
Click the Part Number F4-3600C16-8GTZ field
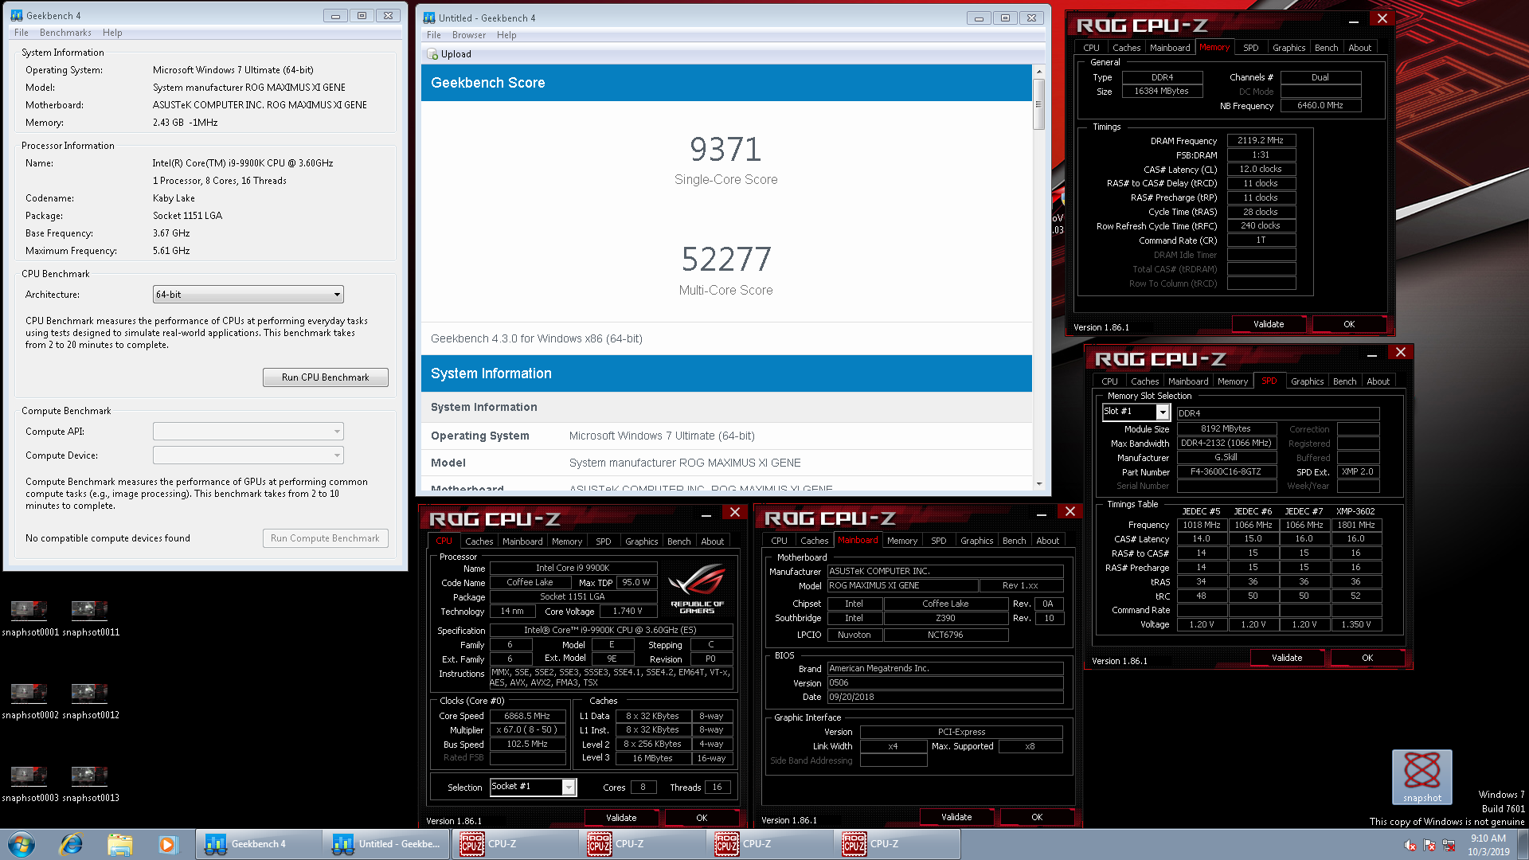coord(1226,471)
